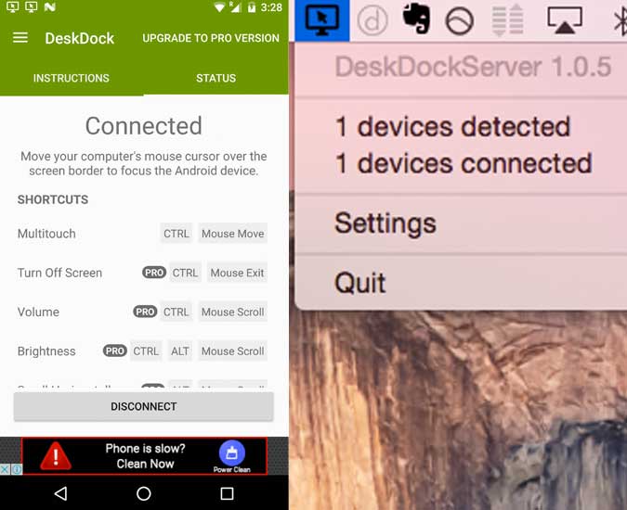
Task: Tap the PRO badge next to Volume
Action: pyautogui.click(x=145, y=312)
